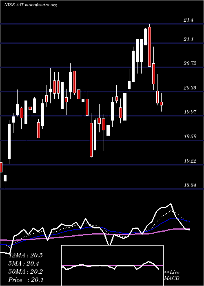
Task: Click the 20.72 price level label
Action: pos(190,63)
